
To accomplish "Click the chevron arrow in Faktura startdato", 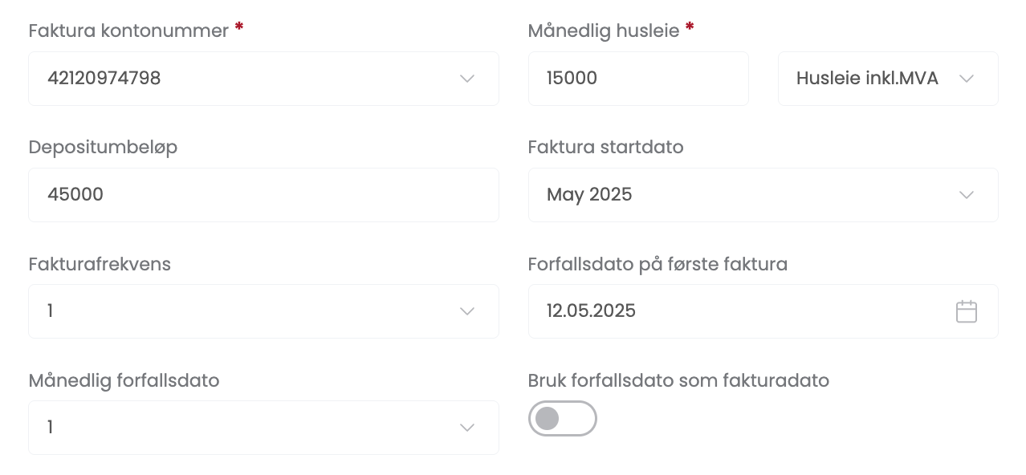I will coord(967,195).
